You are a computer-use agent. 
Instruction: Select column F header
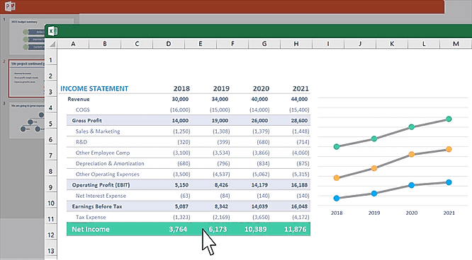pyautogui.click(x=232, y=44)
